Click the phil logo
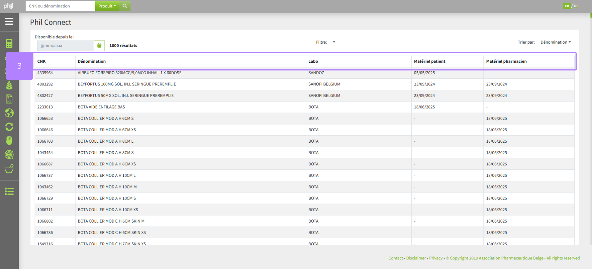 (x=9, y=6)
